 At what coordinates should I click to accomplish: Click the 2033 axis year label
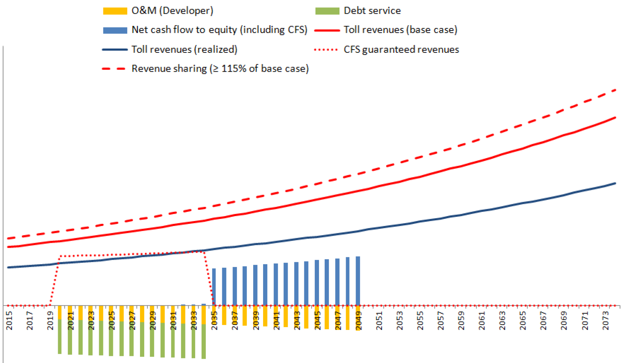pos(194,321)
